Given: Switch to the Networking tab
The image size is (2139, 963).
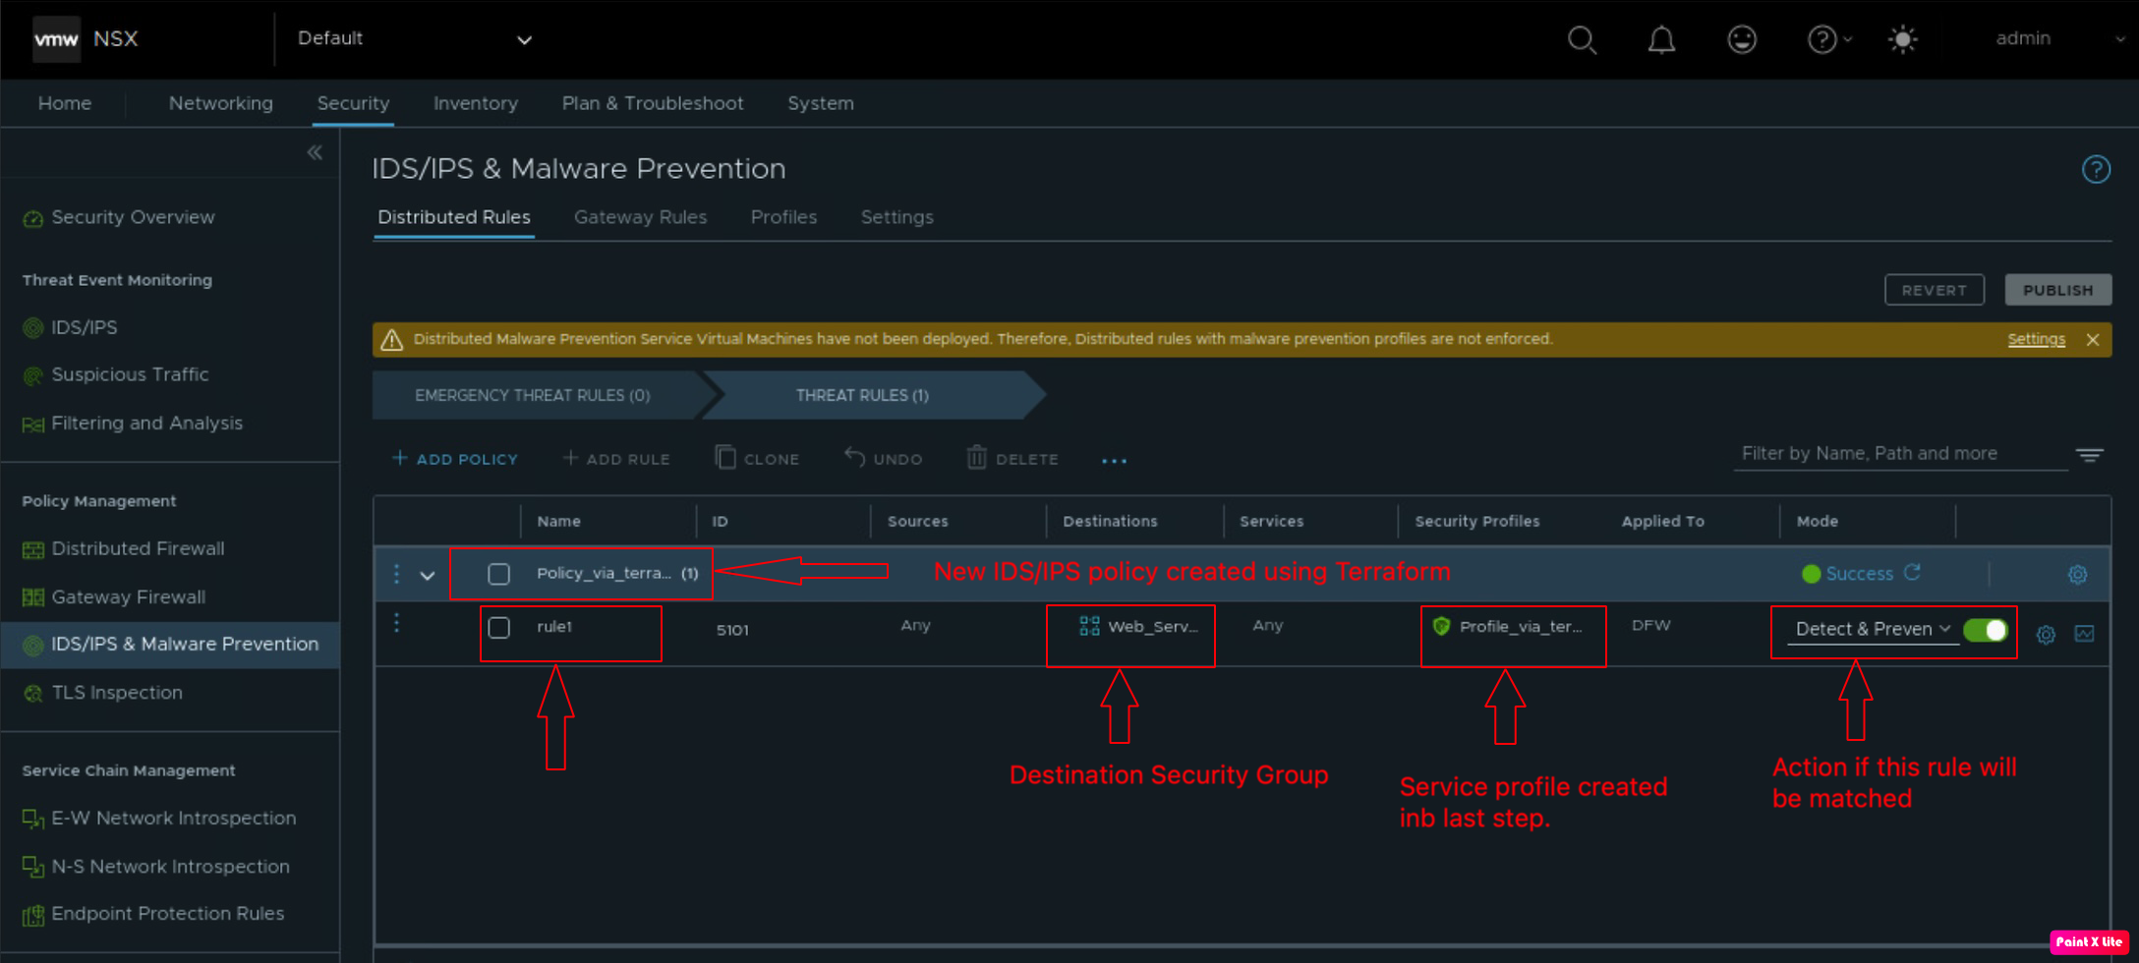Looking at the screenshot, I should point(221,103).
